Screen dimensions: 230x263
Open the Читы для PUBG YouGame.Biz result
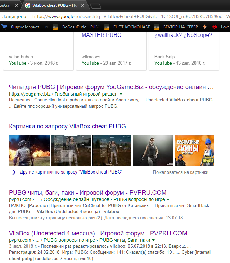click(x=111, y=87)
